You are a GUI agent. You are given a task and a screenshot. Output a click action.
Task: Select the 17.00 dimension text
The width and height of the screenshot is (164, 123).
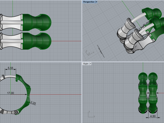coord(11,93)
